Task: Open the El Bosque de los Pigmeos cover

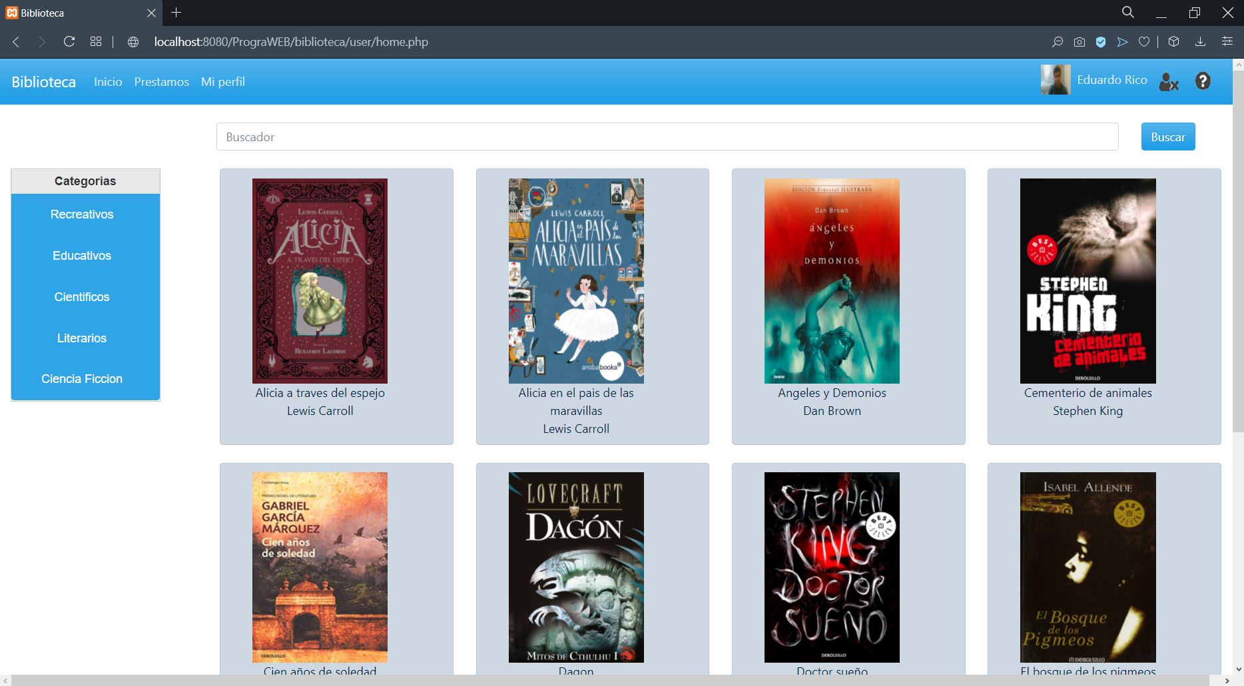Action: [1088, 567]
